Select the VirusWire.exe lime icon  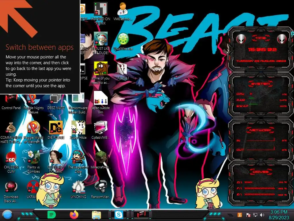(123, 42)
